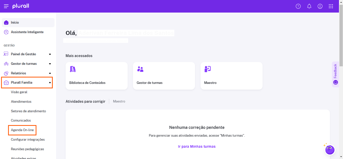This screenshot has height=159, width=343.
Task: Open Configurar integrações submenu item
Action: pyautogui.click(x=28, y=140)
